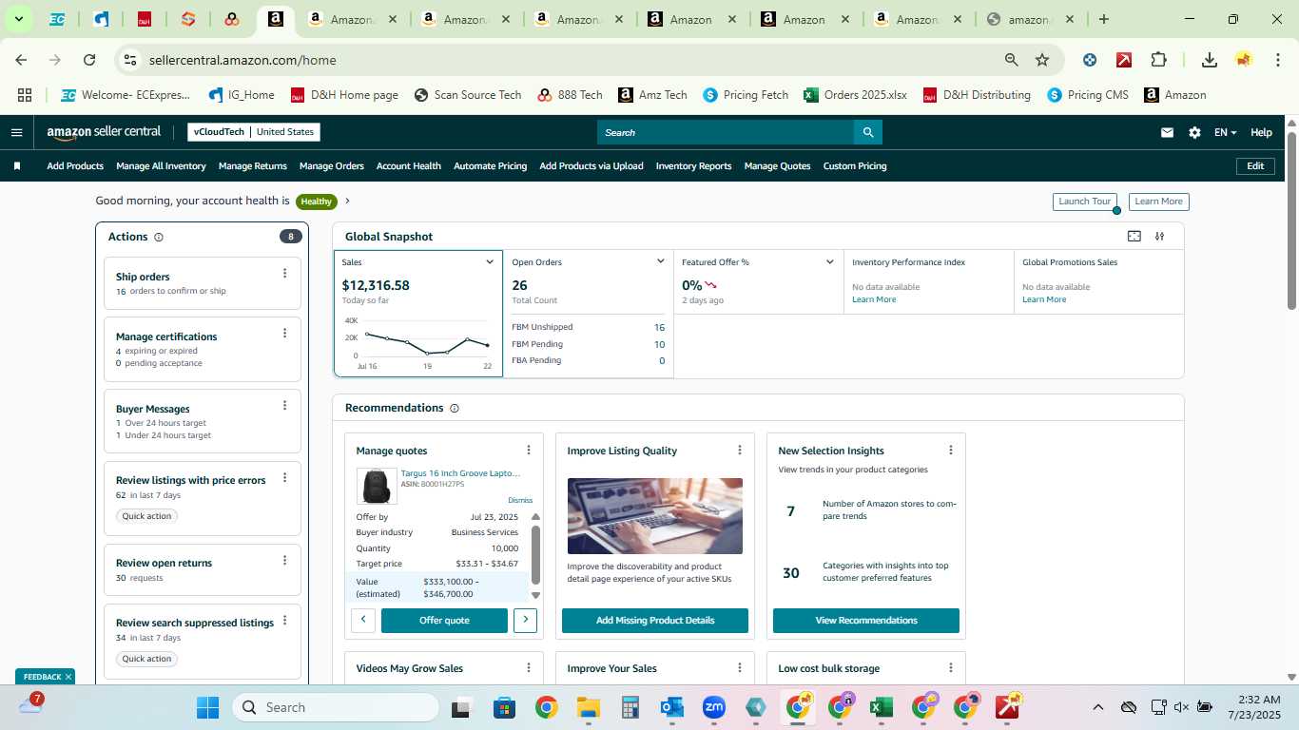Click Learn More under Inventory Performance Index

[874, 299]
